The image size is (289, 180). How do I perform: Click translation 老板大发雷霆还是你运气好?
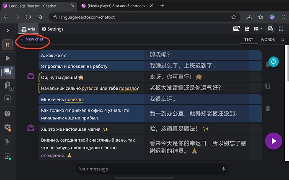[x=185, y=88]
